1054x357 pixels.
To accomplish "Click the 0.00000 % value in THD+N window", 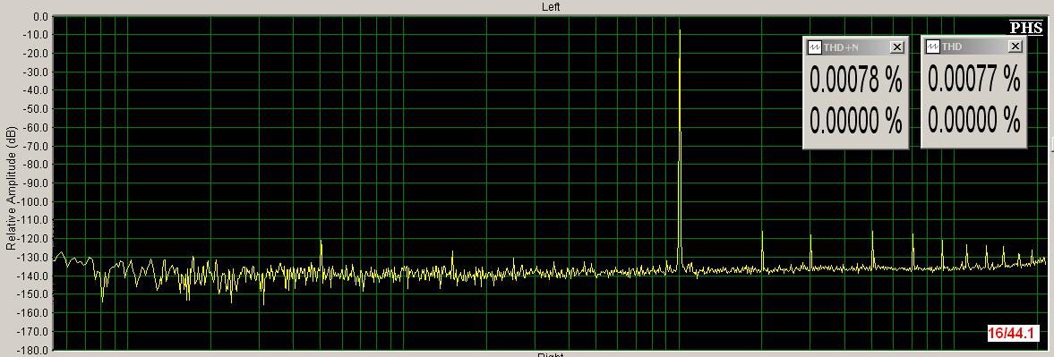I will point(856,121).
